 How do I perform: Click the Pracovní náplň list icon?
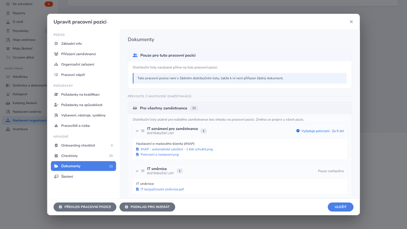[56, 75]
